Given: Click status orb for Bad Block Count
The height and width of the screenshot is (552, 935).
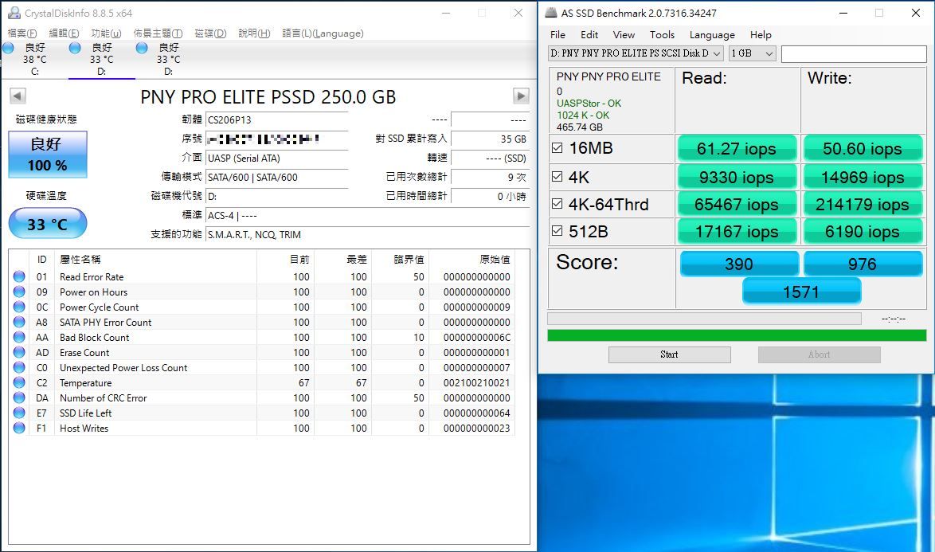Looking at the screenshot, I should [19, 337].
